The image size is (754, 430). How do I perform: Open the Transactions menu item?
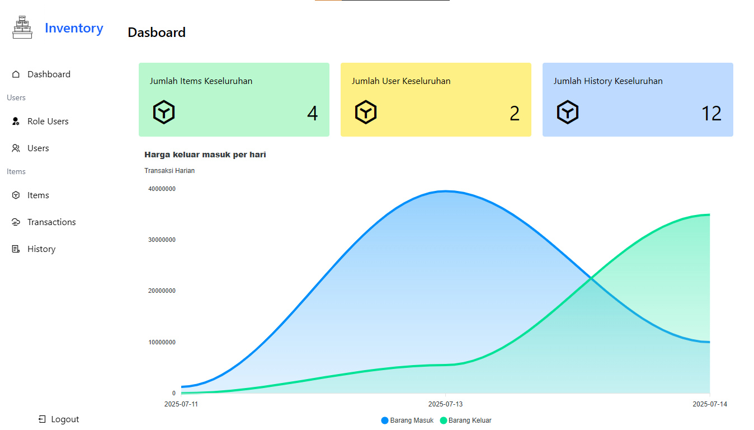(x=51, y=222)
